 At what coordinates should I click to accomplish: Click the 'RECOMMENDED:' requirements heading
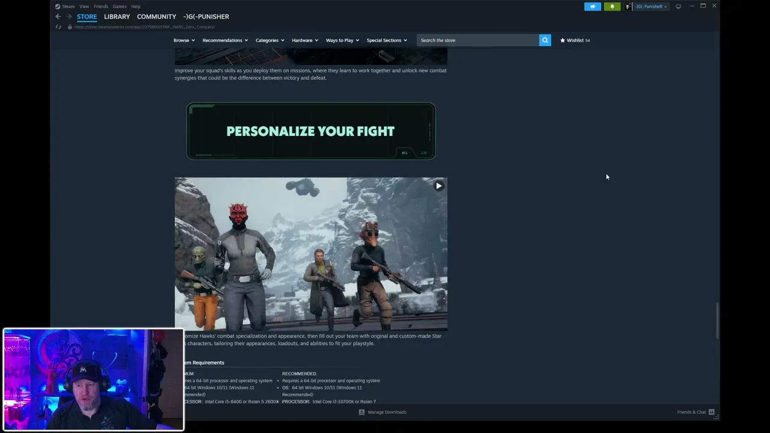[x=299, y=373]
